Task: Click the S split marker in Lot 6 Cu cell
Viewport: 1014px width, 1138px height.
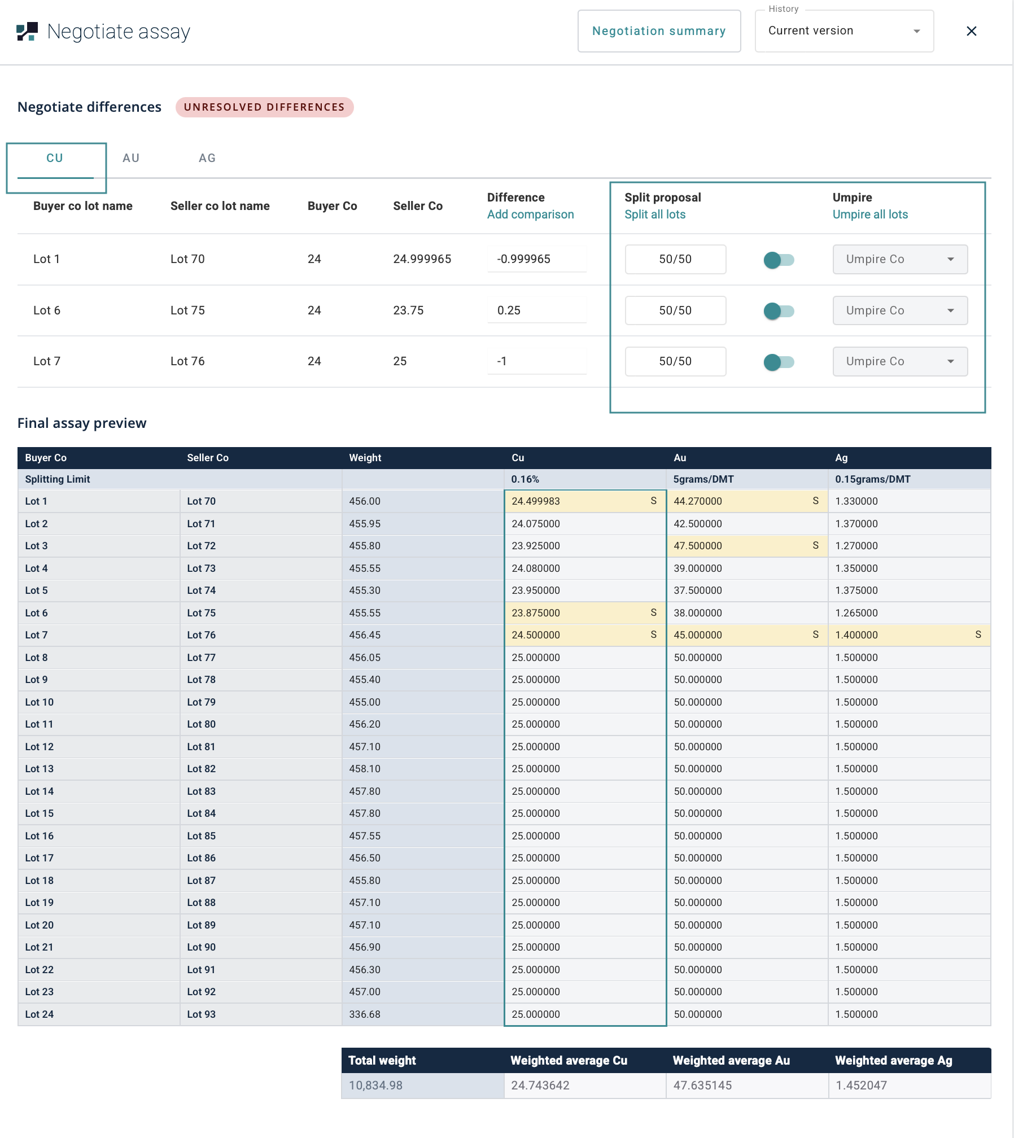Action: (x=653, y=612)
